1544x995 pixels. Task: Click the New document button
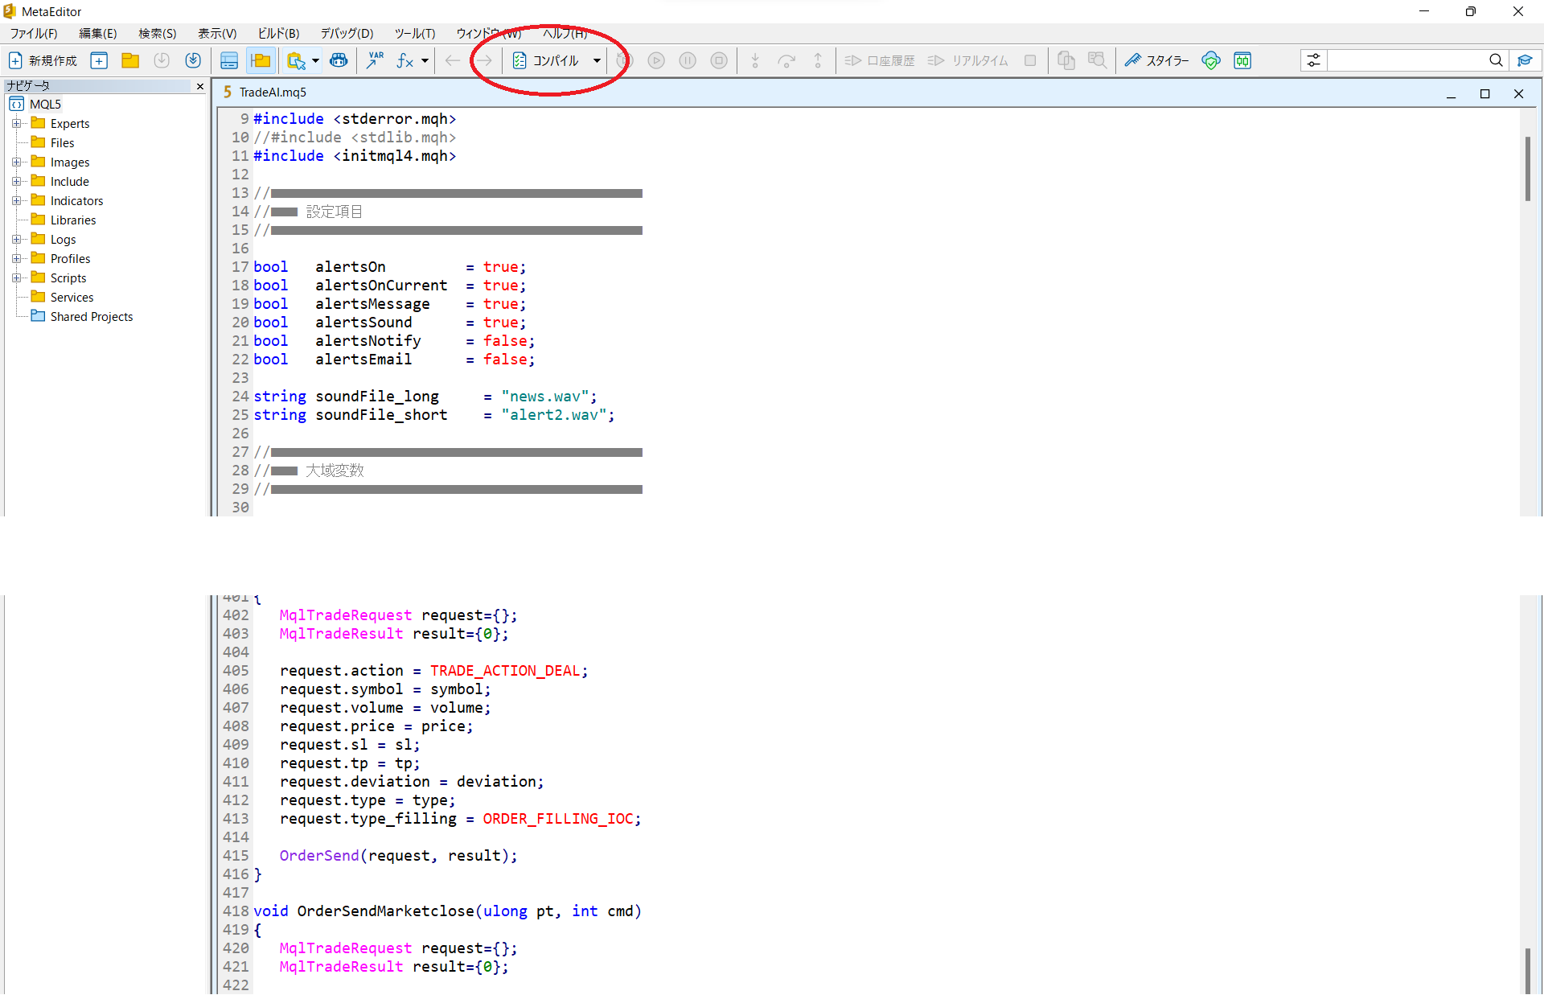click(x=43, y=60)
